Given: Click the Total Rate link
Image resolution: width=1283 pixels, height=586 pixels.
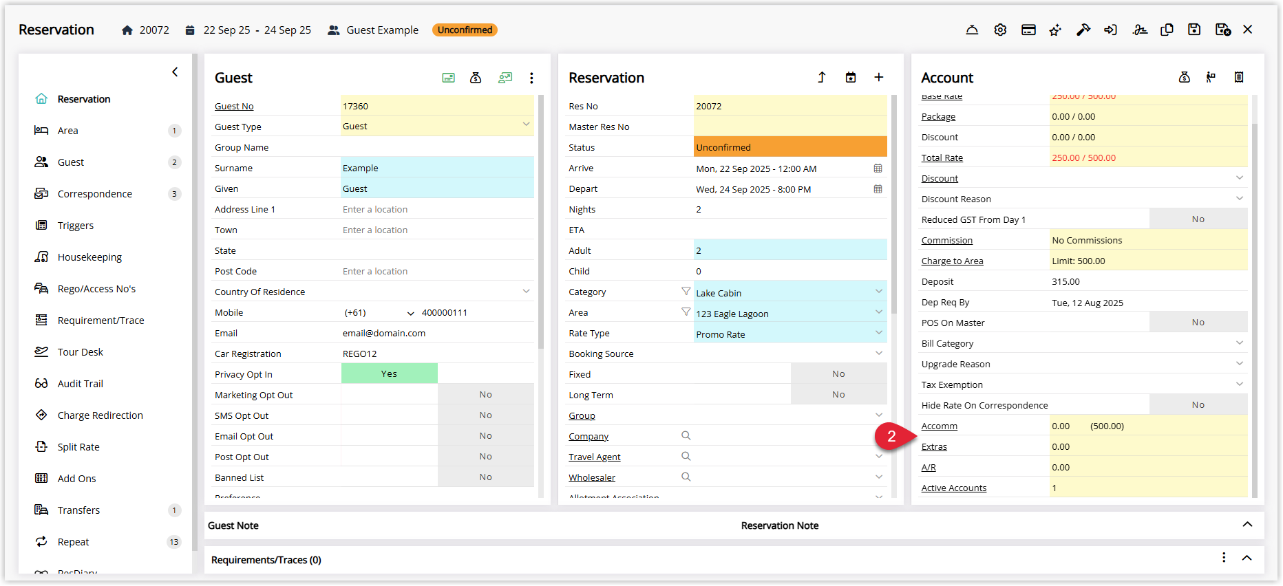Looking at the screenshot, I should 942,158.
